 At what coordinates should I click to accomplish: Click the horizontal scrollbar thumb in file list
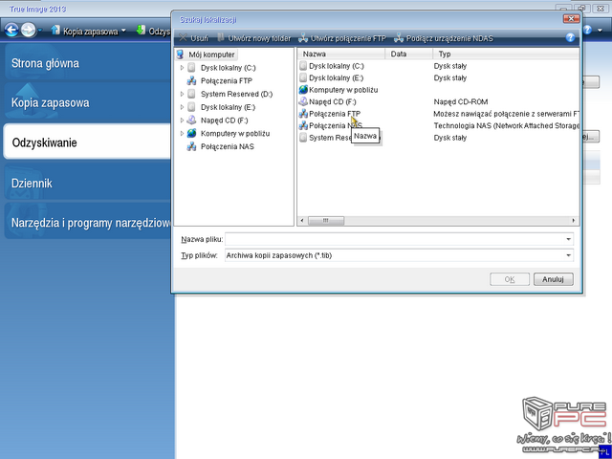[x=326, y=221]
